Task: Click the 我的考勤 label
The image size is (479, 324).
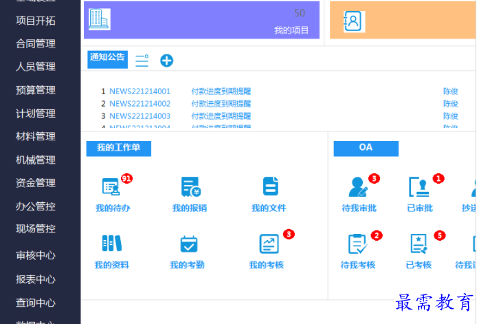Action: [x=187, y=265]
